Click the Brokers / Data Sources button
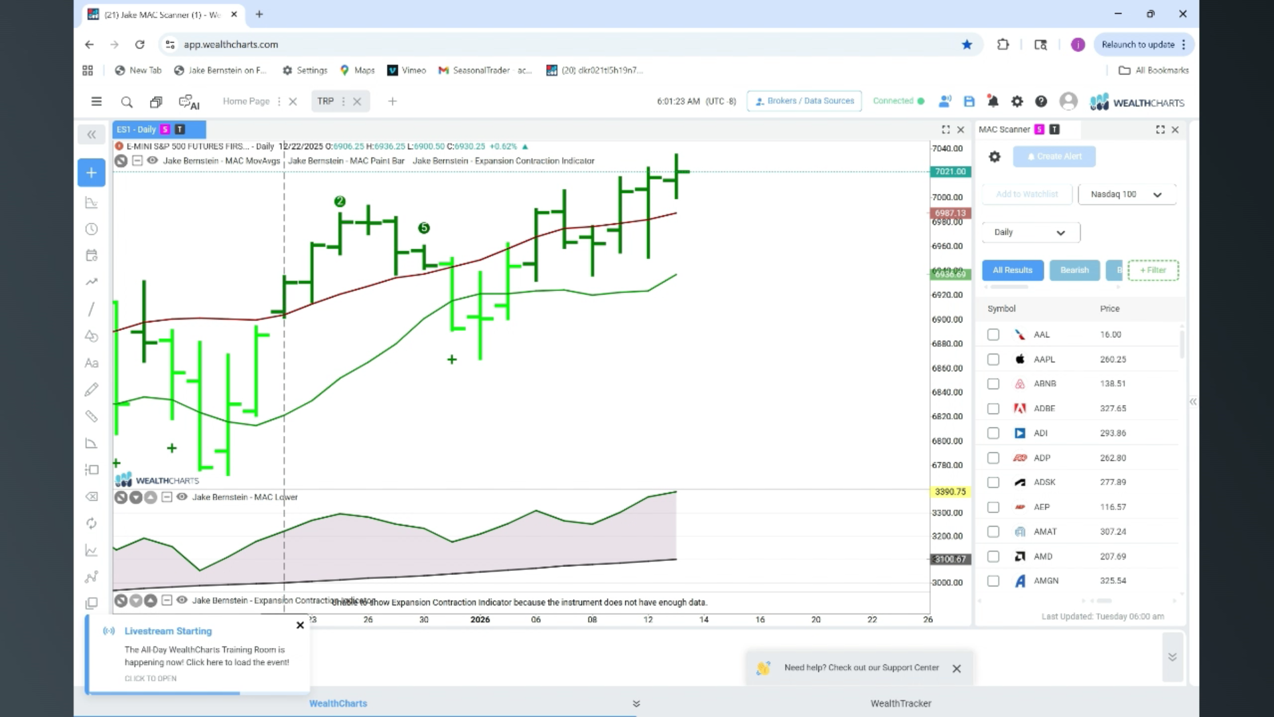 (804, 101)
